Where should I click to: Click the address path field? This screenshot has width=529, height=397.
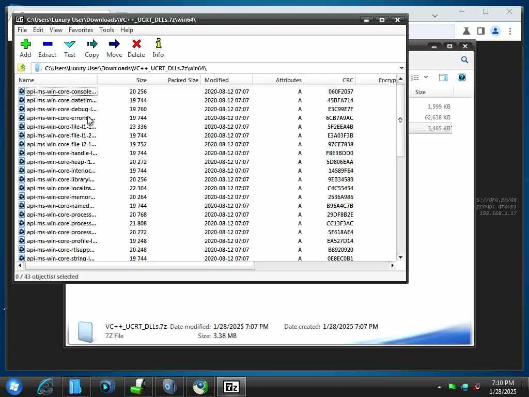(216, 68)
